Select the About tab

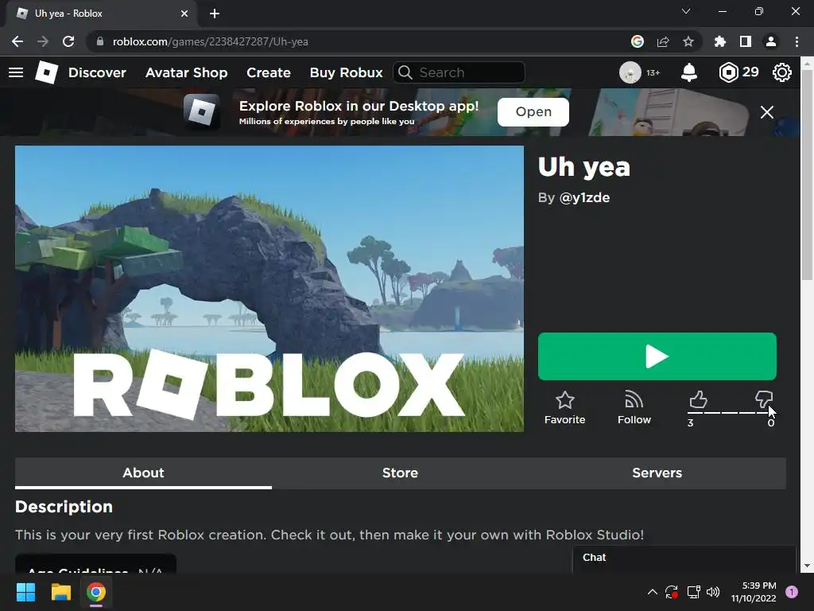coord(143,473)
